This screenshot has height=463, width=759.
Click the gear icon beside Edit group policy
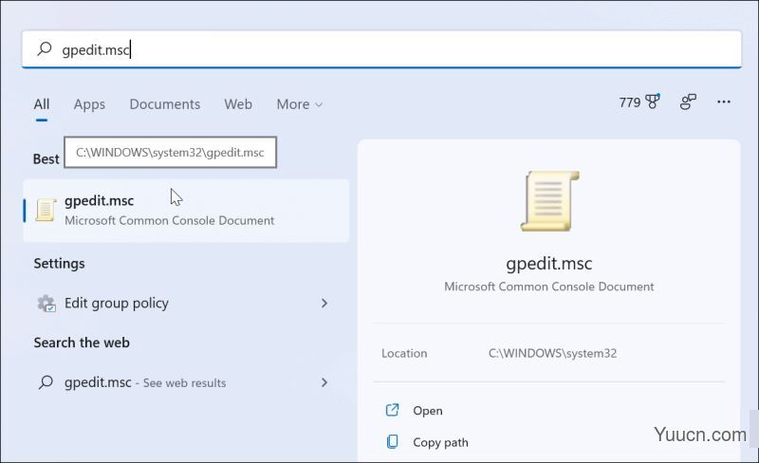click(x=46, y=304)
